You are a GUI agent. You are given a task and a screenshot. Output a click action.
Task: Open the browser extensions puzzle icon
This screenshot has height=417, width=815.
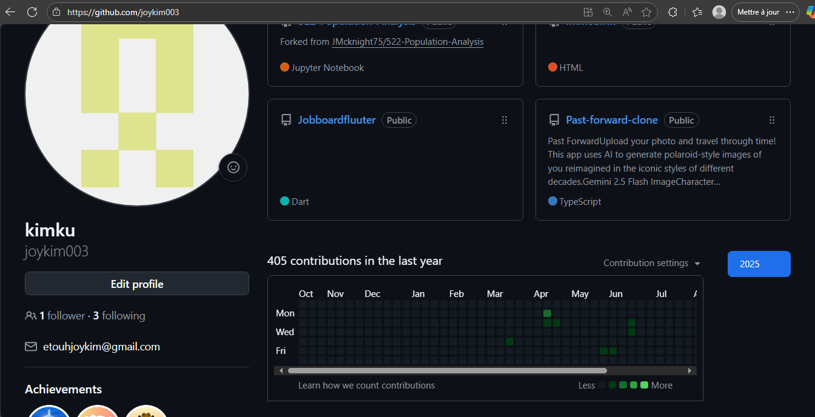coord(672,12)
